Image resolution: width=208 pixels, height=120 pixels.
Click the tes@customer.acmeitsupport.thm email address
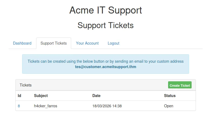[x=106, y=67]
